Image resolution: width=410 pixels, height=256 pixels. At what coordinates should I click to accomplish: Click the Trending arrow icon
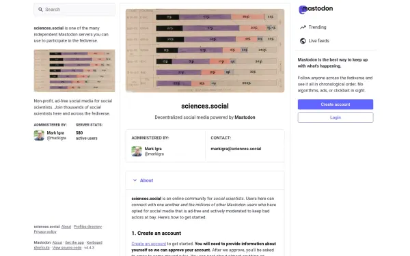point(303,27)
